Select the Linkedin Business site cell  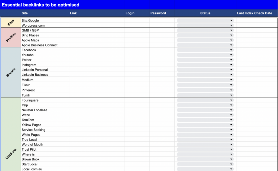(45, 75)
